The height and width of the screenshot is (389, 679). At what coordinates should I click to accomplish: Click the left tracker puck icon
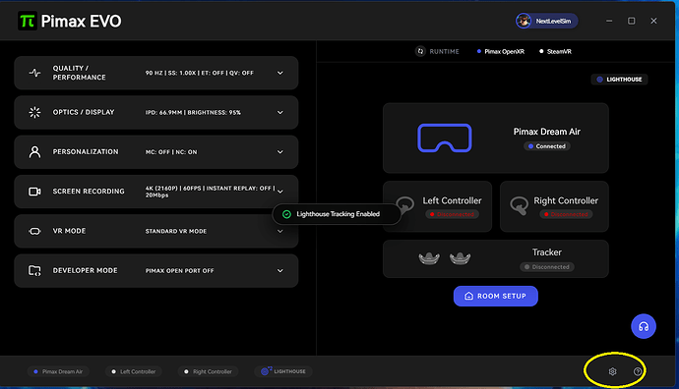coord(429,258)
